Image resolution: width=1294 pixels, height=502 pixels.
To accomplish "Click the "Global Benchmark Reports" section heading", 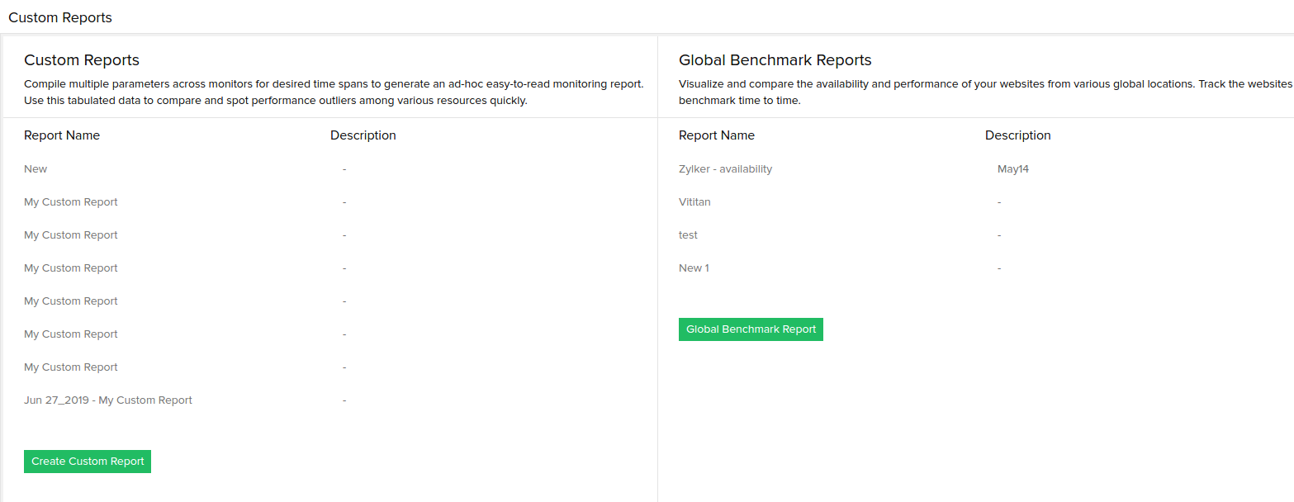I will [x=775, y=59].
